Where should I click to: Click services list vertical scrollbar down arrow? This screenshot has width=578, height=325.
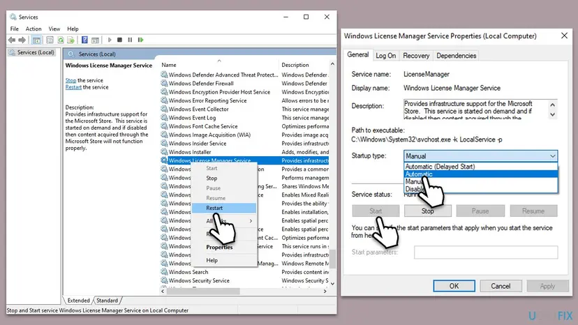[332, 284]
